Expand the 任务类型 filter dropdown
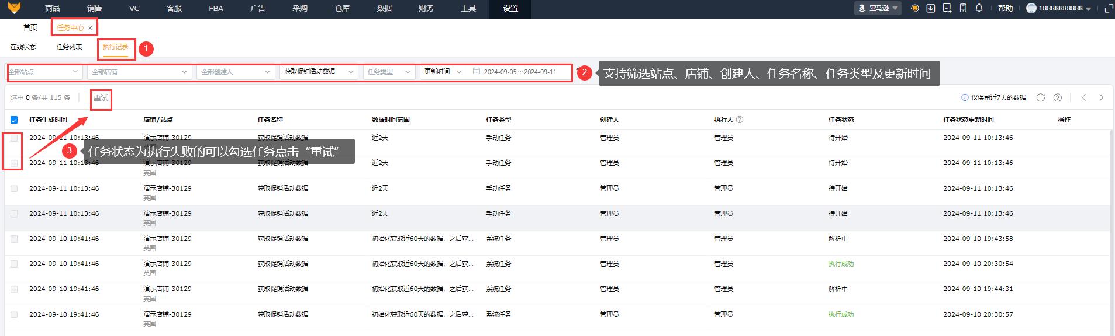1115x336 pixels. tap(389, 72)
